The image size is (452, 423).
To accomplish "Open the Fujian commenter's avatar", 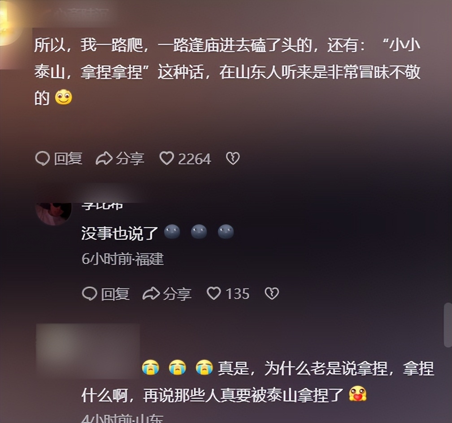I will pos(54,214).
